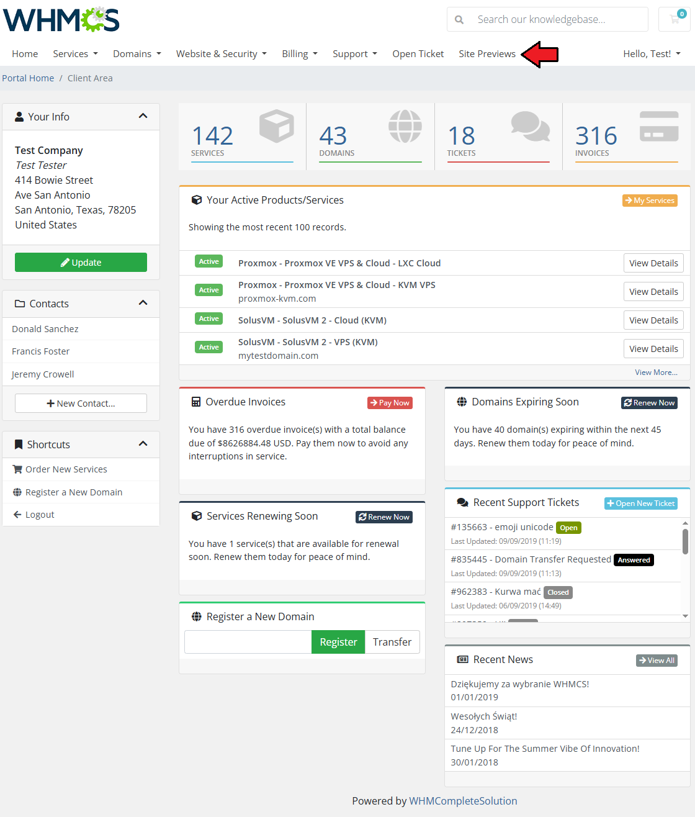
Task: Click the globe icon in Register a New Domain shortcut
Action: coord(17,492)
